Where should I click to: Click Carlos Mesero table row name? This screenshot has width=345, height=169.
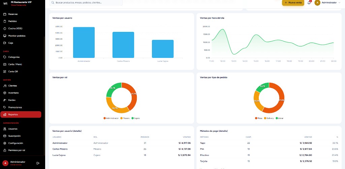tap(60, 149)
